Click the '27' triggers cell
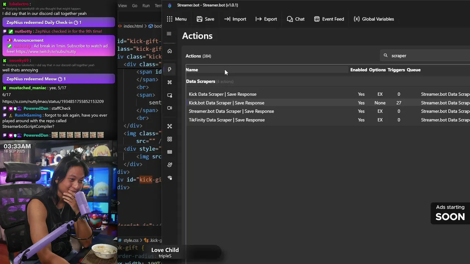 pos(399,103)
